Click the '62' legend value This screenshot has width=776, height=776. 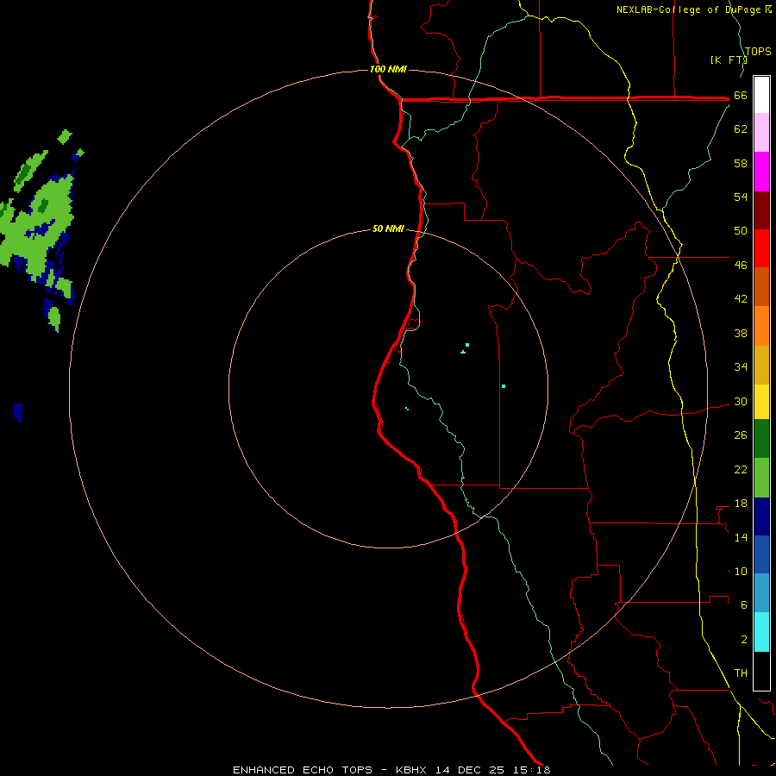point(741,129)
